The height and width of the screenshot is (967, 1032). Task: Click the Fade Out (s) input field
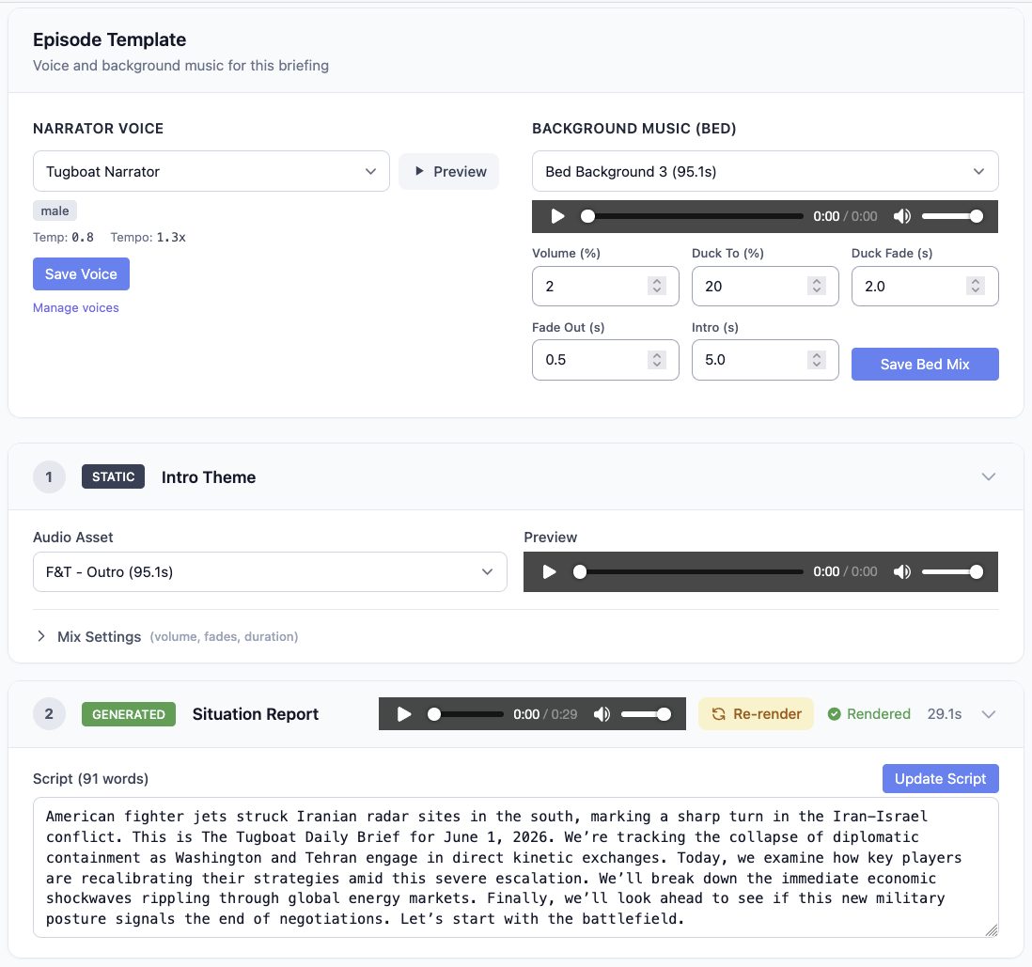point(605,360)
